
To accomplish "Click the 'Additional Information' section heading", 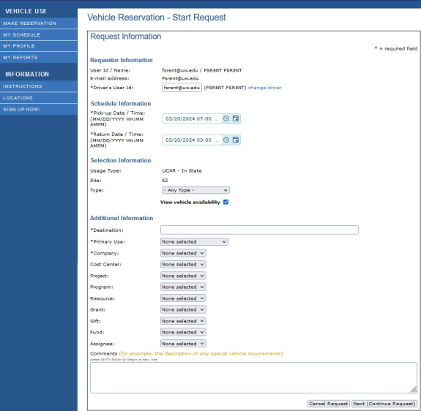I will pos(122,218).
